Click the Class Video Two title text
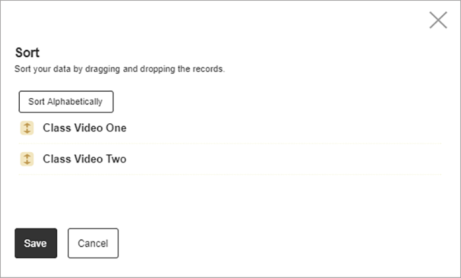The height and width of the screenshot is (278, 461). click(x=85, y=159)
